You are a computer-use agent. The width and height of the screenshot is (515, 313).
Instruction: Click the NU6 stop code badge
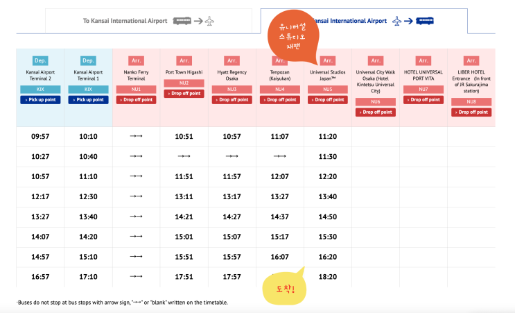(x=376, y=101)
